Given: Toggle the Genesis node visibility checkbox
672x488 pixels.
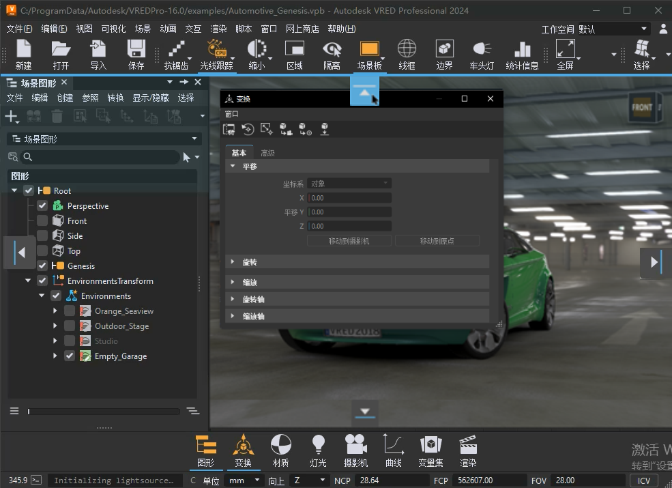Looking at the screenshot, I should click(x=42, y=266).
